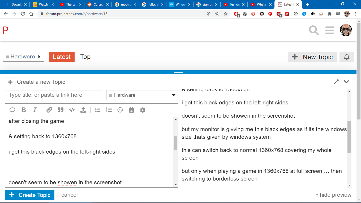Hide the post preview pane
The height and width of the screenshot is (203, 361).
(333, 195)
